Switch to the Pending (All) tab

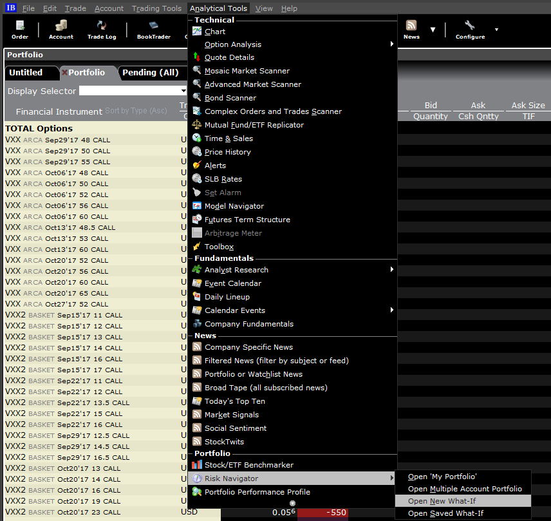pos(151,72)
